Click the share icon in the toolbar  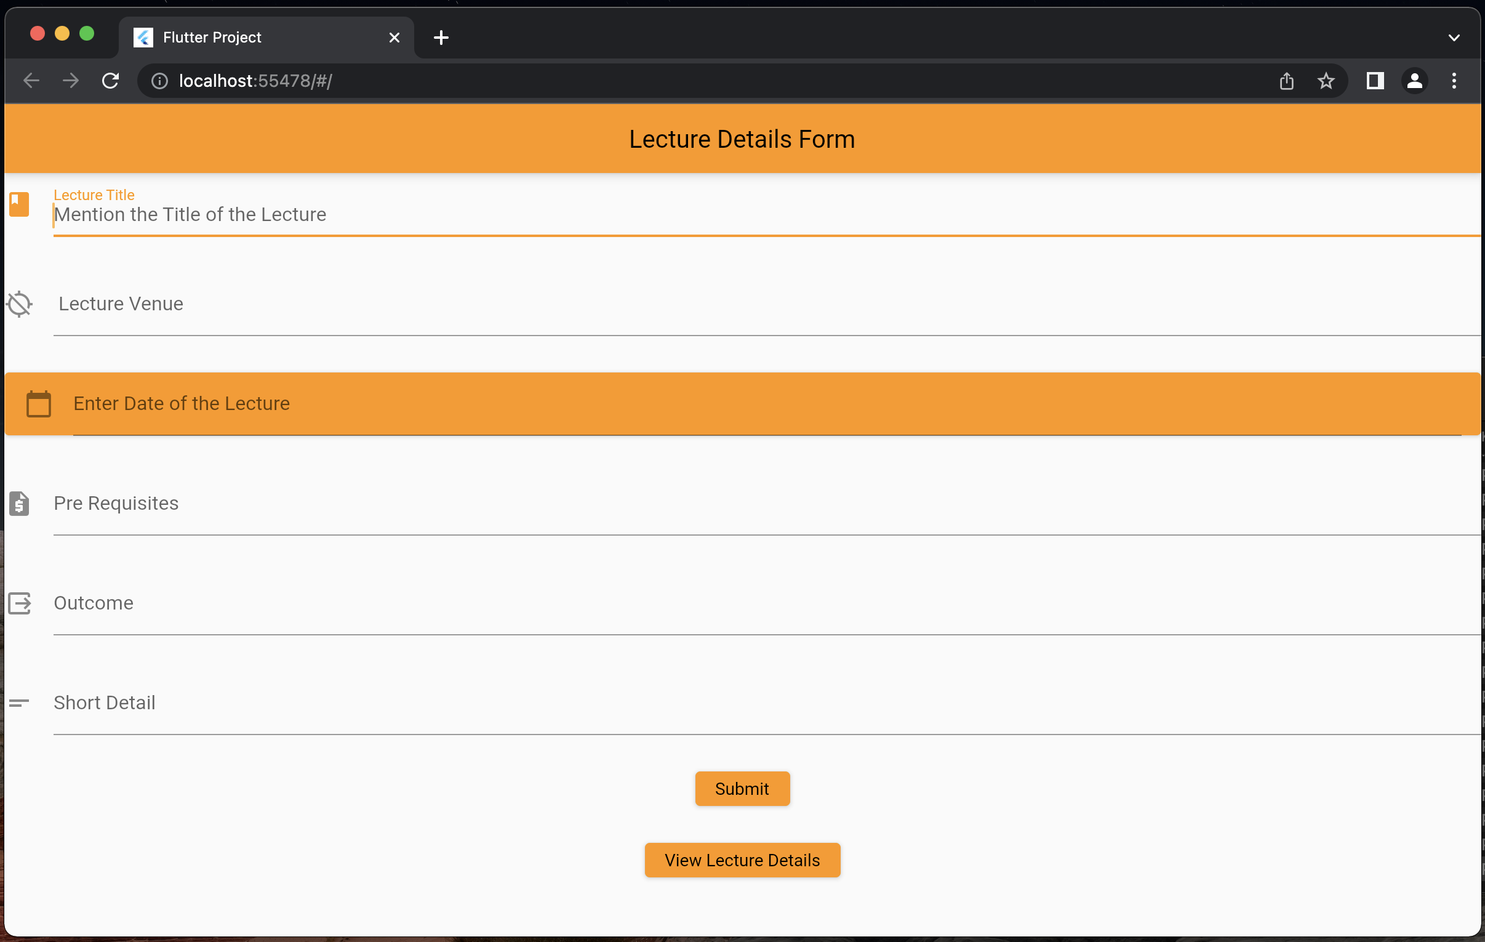(1286, 81)
